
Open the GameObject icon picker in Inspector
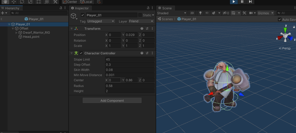(74, 16)
